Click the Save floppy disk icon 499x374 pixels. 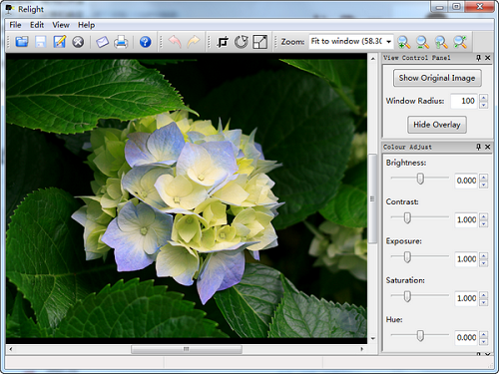tap(41, 42)
